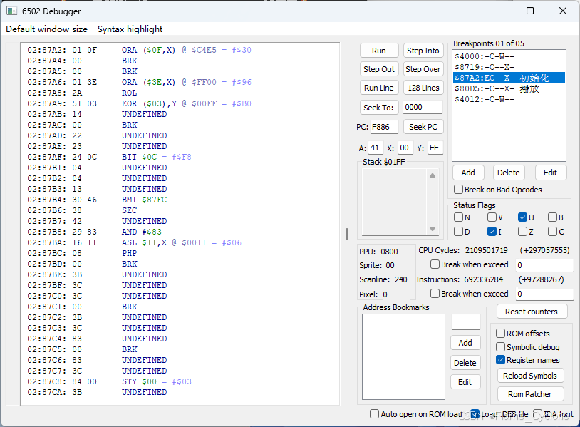Toggle the B status flag
Screen dimensions: 580x427
tap(553, 217)
